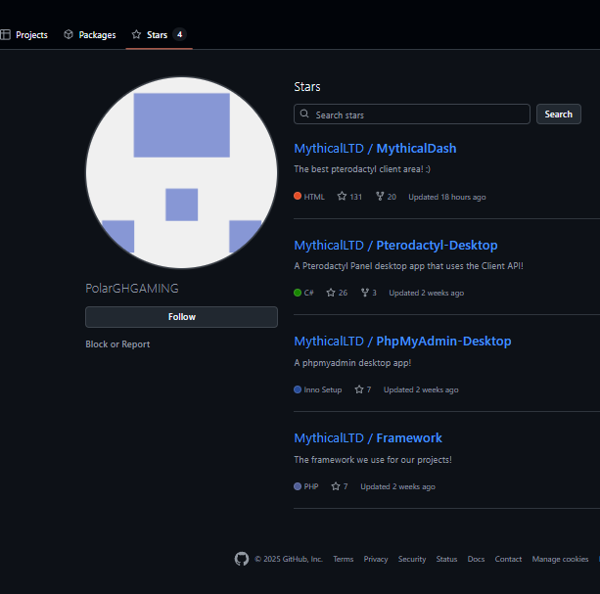Focus the Search stars input field
The width and height of the screenshot is (600, 594).
(x=412, y=114)
